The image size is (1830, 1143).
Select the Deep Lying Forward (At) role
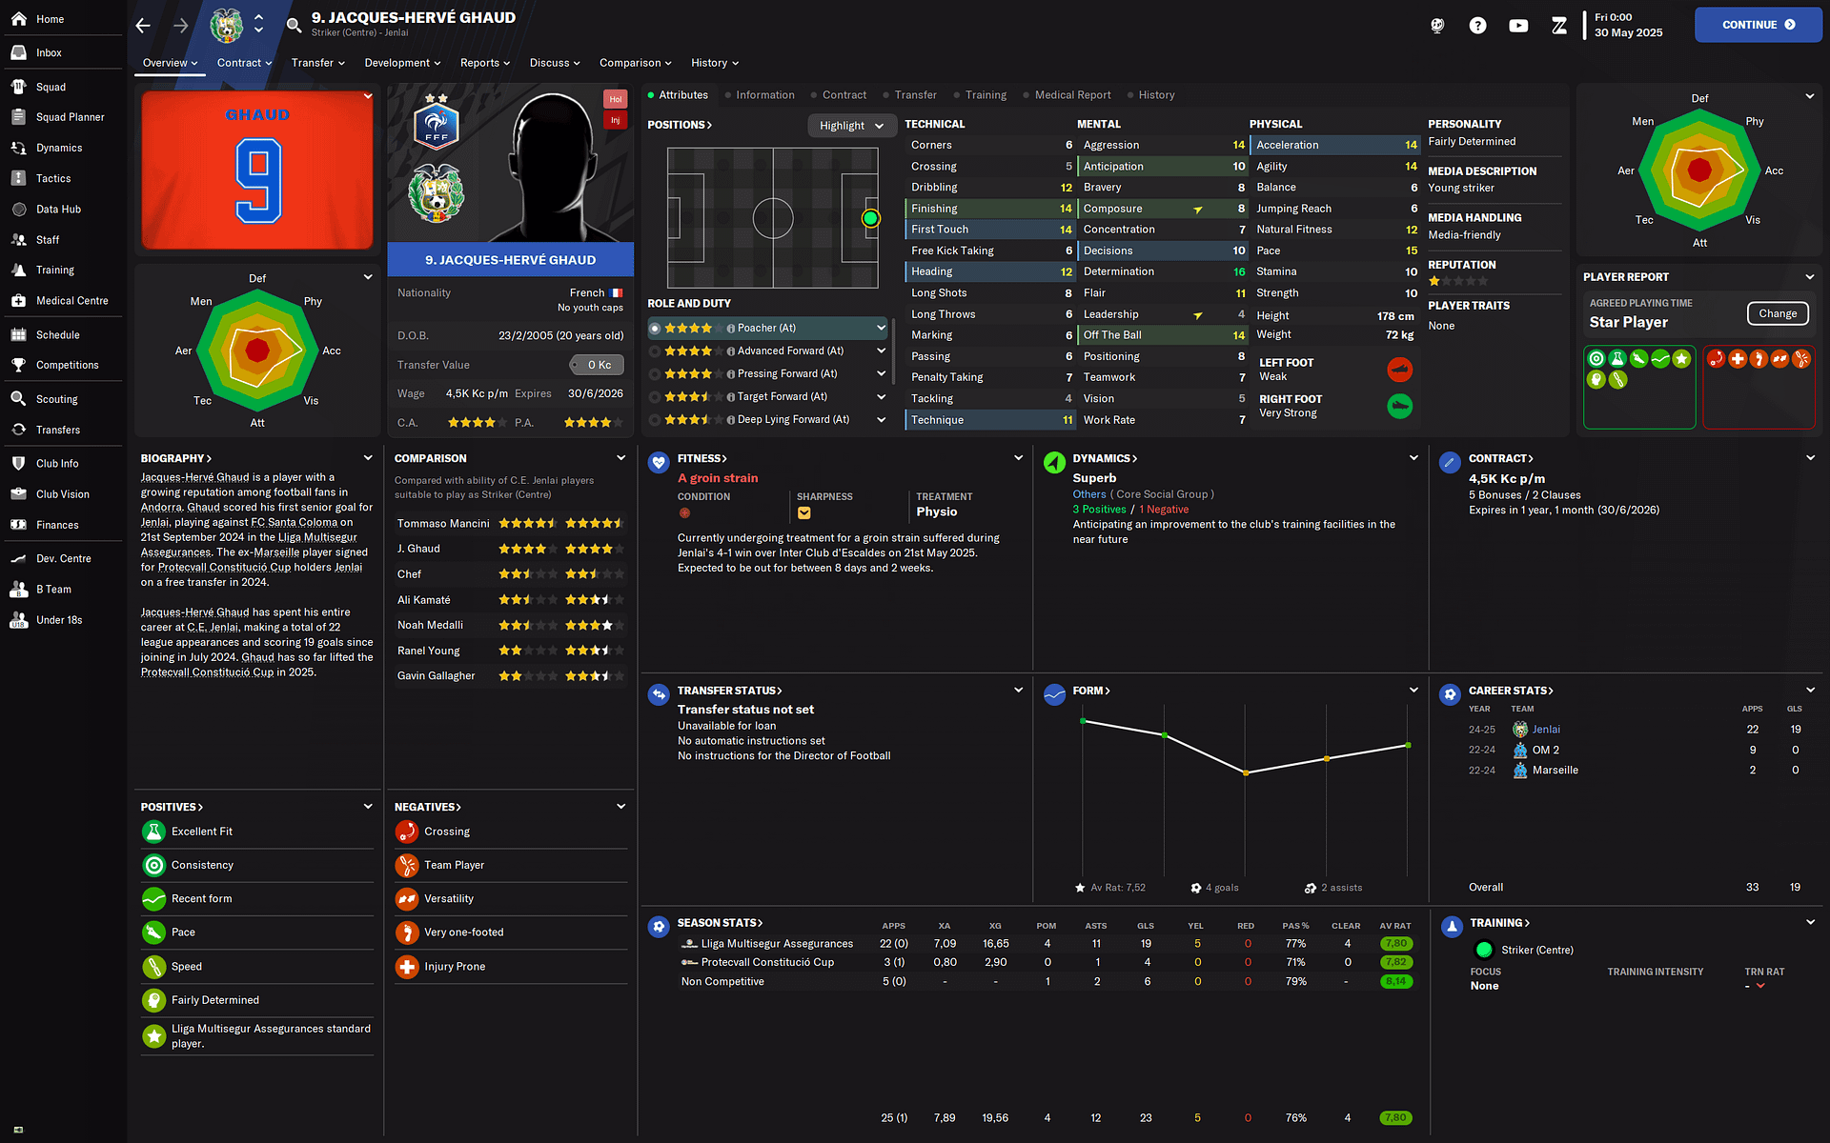pyautogui.click(x=792, y=419)
